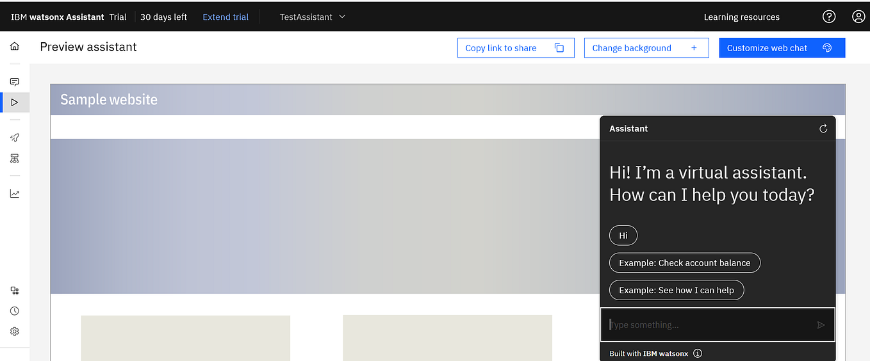This screenshot has width=870, height=361.
Task: Click Customize web chat button
Action: 782,48
